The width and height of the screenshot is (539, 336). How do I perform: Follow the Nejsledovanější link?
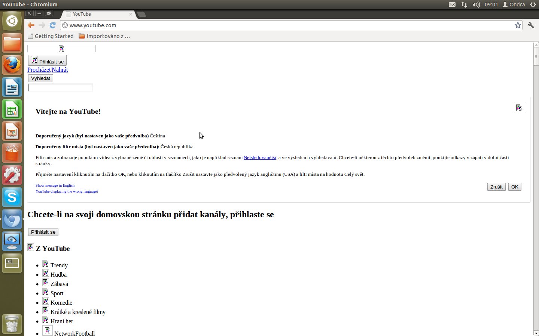260,158
